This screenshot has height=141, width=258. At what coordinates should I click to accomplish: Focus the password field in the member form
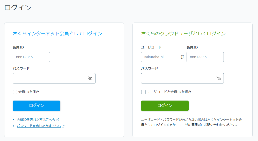[49, 78]
